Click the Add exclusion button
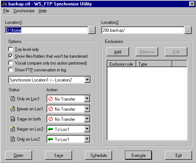This screenshot has height=163, width=196. [118, 52]
